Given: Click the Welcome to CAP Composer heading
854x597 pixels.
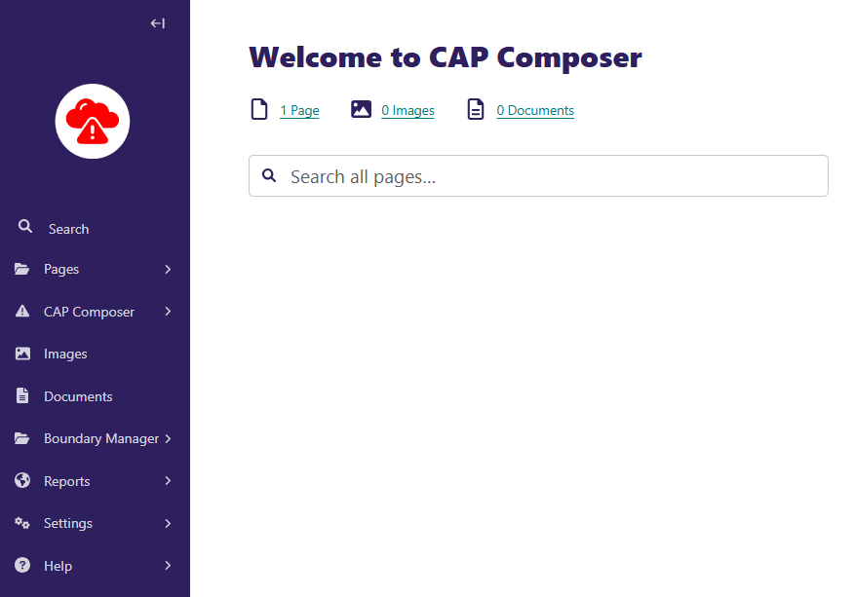Looking at the screenshot, I should pyautogui.click(x=446, y=57).
